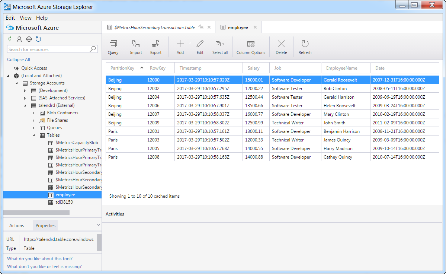This screenshot has height=274, width=446.
Task: Click the Search for resources field
Action: pos(48,49)
